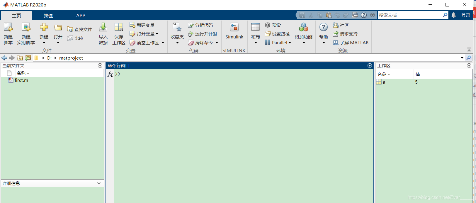Screen dimensions: 476x203
Task: Click the paste icon in quick access toolbar
Action: click(329, 15)
